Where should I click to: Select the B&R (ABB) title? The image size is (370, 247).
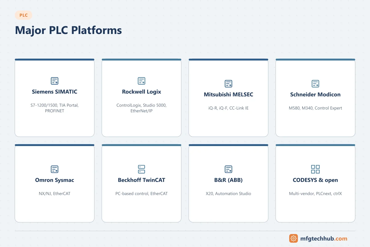228,180
